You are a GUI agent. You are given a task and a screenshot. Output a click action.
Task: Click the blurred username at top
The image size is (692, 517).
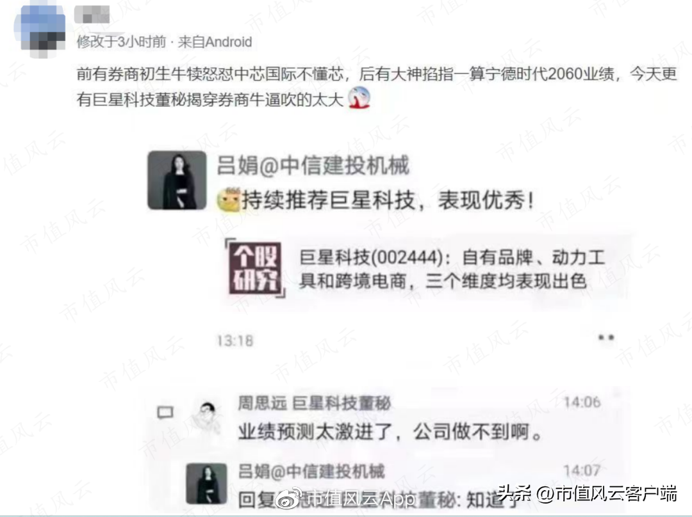pyautogui.click(x=92, y=15)
